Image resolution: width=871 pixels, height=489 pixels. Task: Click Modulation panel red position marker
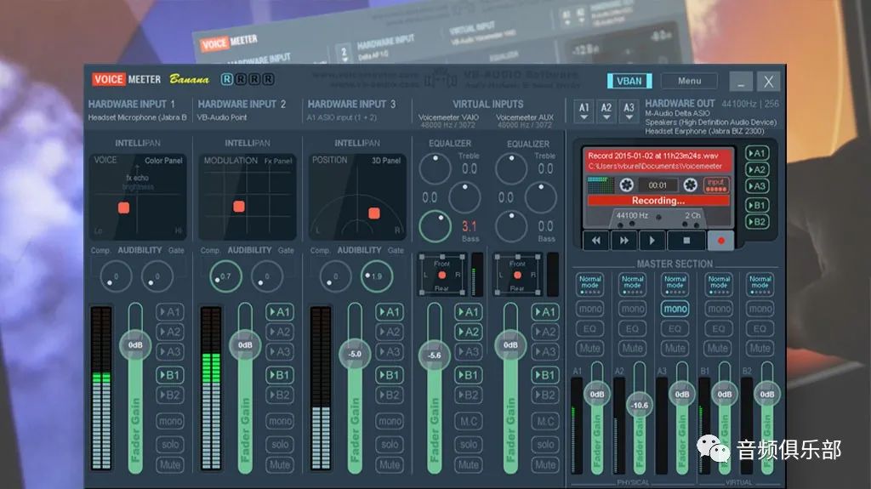pyautogui.click(x=239, y=207)
